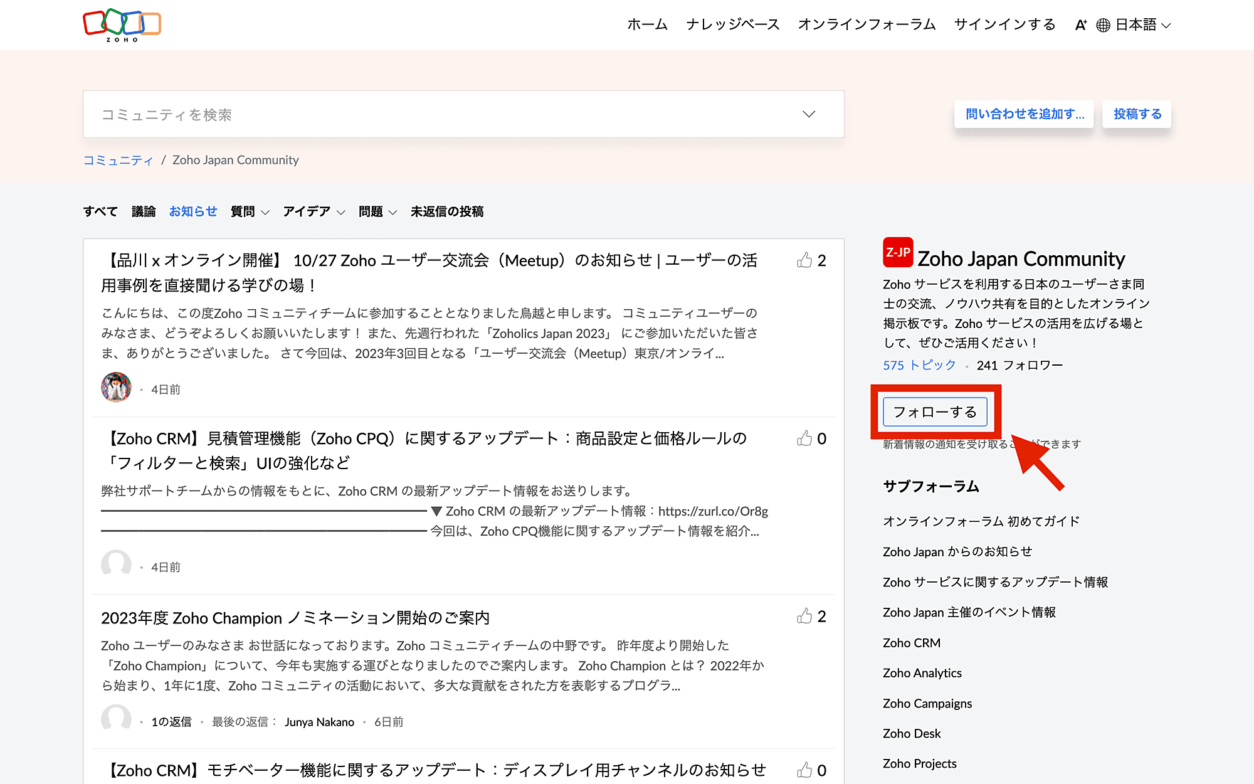Expand the アイデア filter dropdown
Image resolution: width=1254 pixels, height=784 pixels.
click(x=340, y=213)
